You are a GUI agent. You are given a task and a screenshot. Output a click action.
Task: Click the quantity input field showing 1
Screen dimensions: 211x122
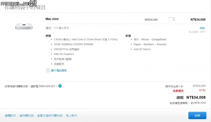pos(171,20)
